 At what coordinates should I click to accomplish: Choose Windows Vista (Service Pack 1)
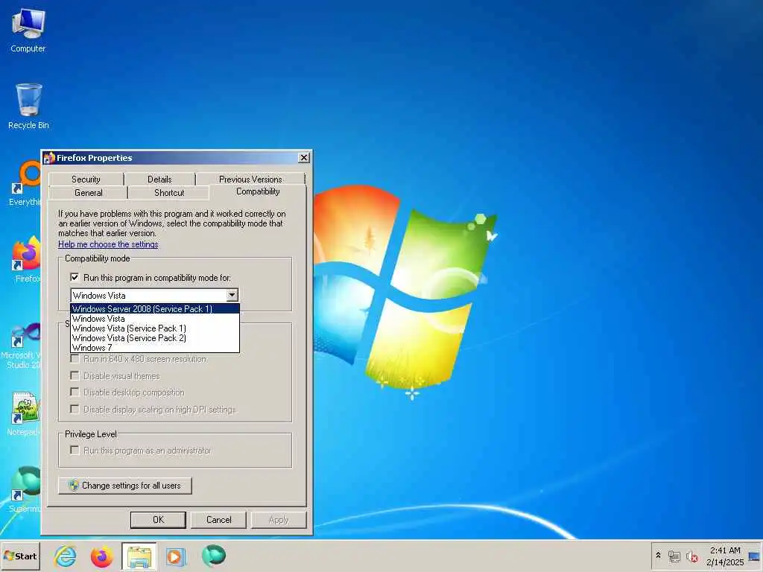pyautogui.click(x=155, y=328)
